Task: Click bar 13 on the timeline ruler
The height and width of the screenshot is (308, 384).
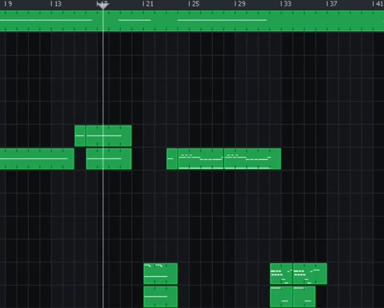Action: (x=56, y=4)
